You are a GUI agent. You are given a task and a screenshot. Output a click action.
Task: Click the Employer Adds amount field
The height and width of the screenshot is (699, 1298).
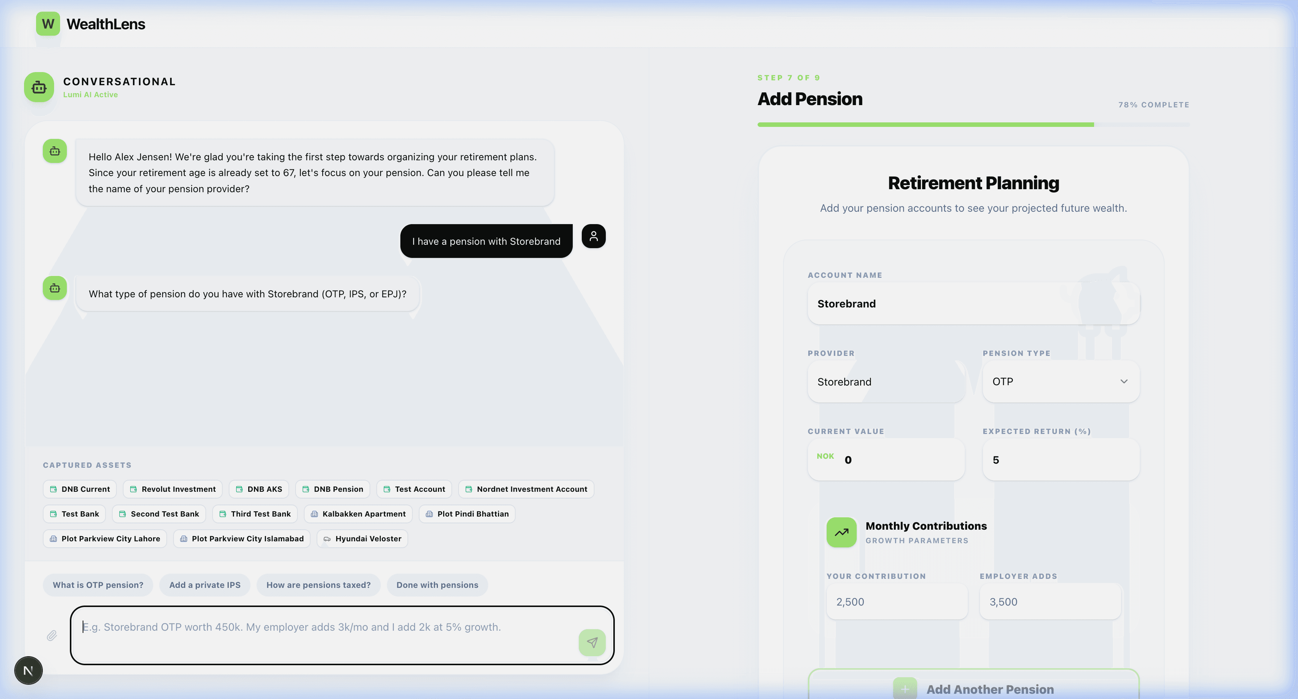1050,602
